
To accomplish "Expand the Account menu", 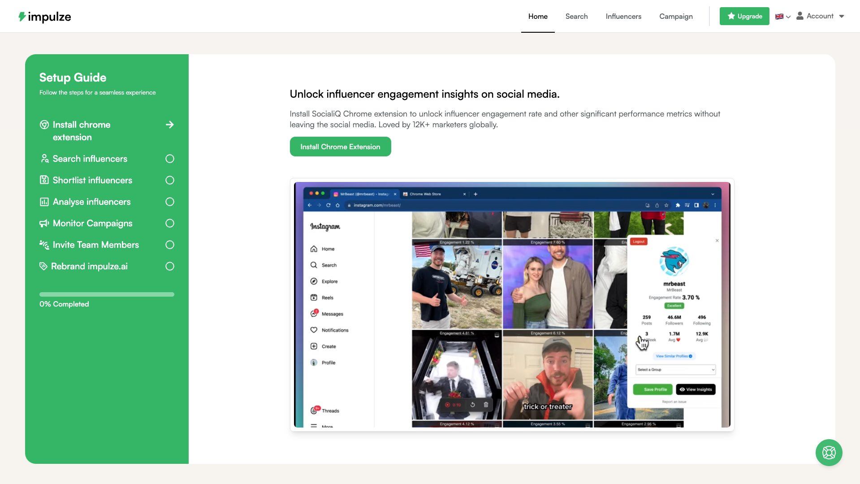I will 821,16.
